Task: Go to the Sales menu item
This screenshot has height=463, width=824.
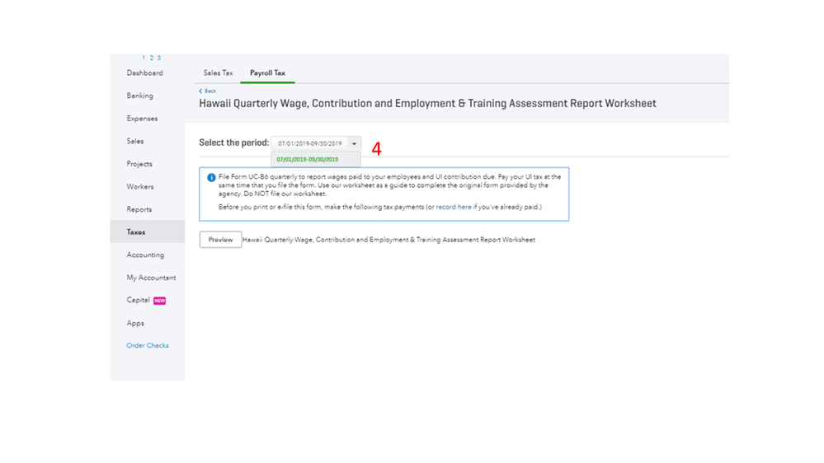Action: click(135, 142)
